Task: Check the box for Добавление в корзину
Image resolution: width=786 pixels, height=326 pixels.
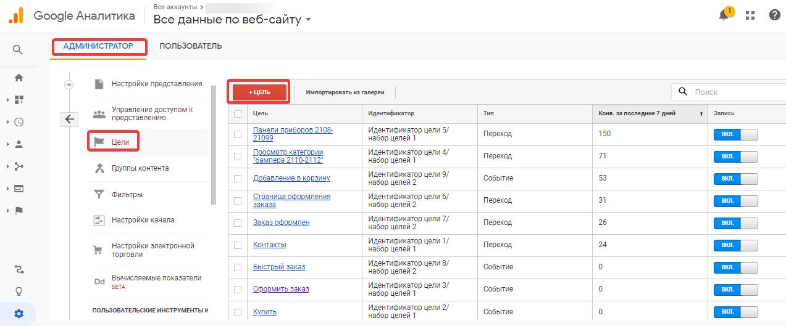Action: click(238, 179)
